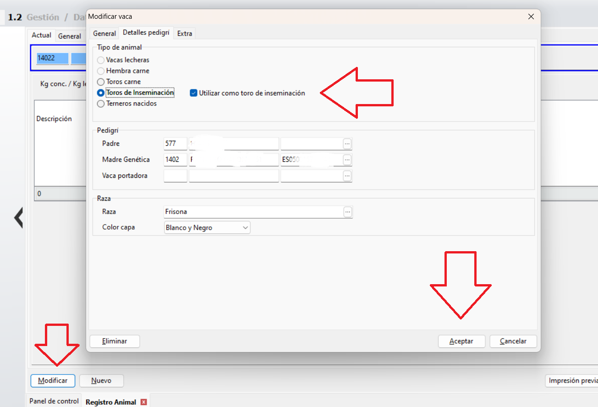Click the Nuevo button
Image resolution: width=598 pixels, height=407 pixels.
coord(101,380)
